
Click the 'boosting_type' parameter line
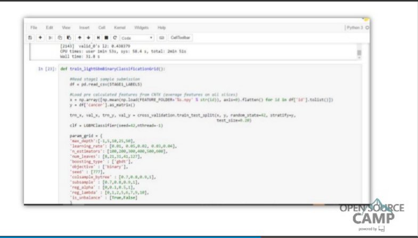[101, 161]
